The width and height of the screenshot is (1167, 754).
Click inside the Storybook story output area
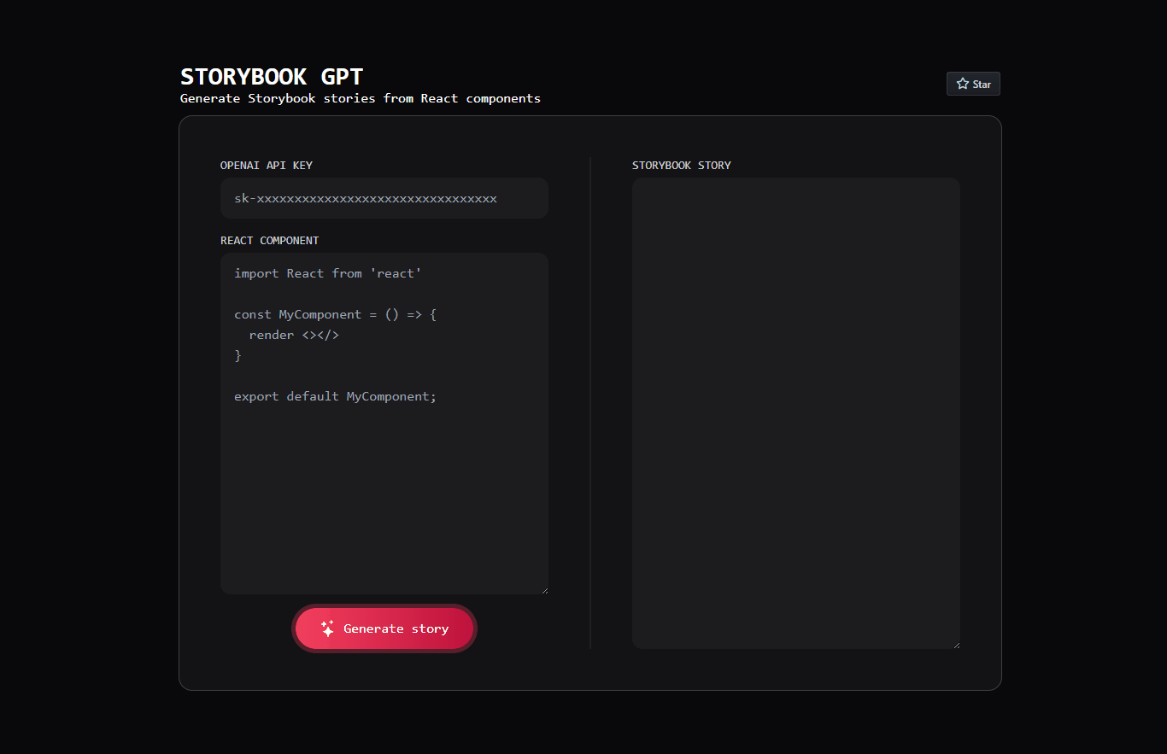pyautogui.click(x=796, y=413)
